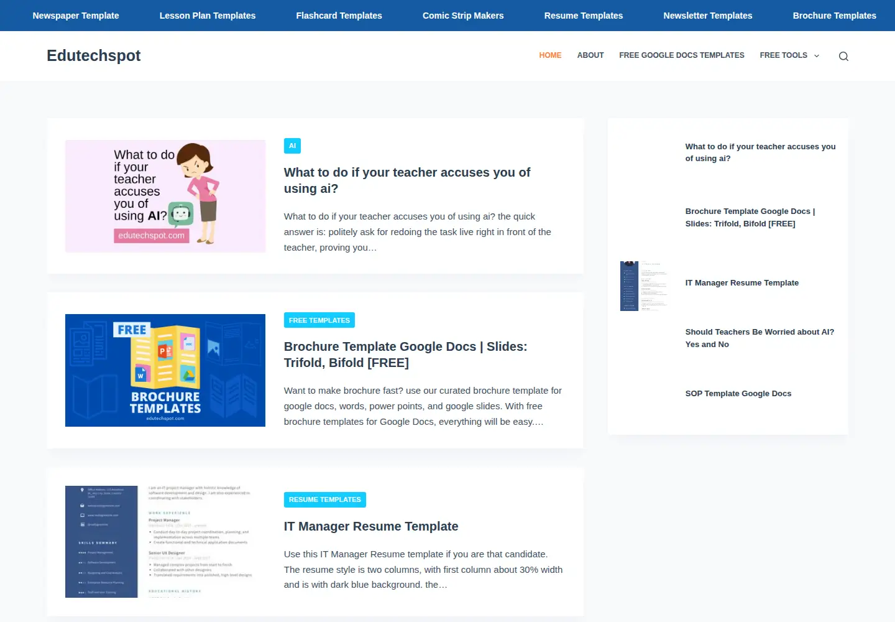Open the IT Manager resume post thumbnail
Image resolution: width=895 pixels, height=622 pixels.
165,542
